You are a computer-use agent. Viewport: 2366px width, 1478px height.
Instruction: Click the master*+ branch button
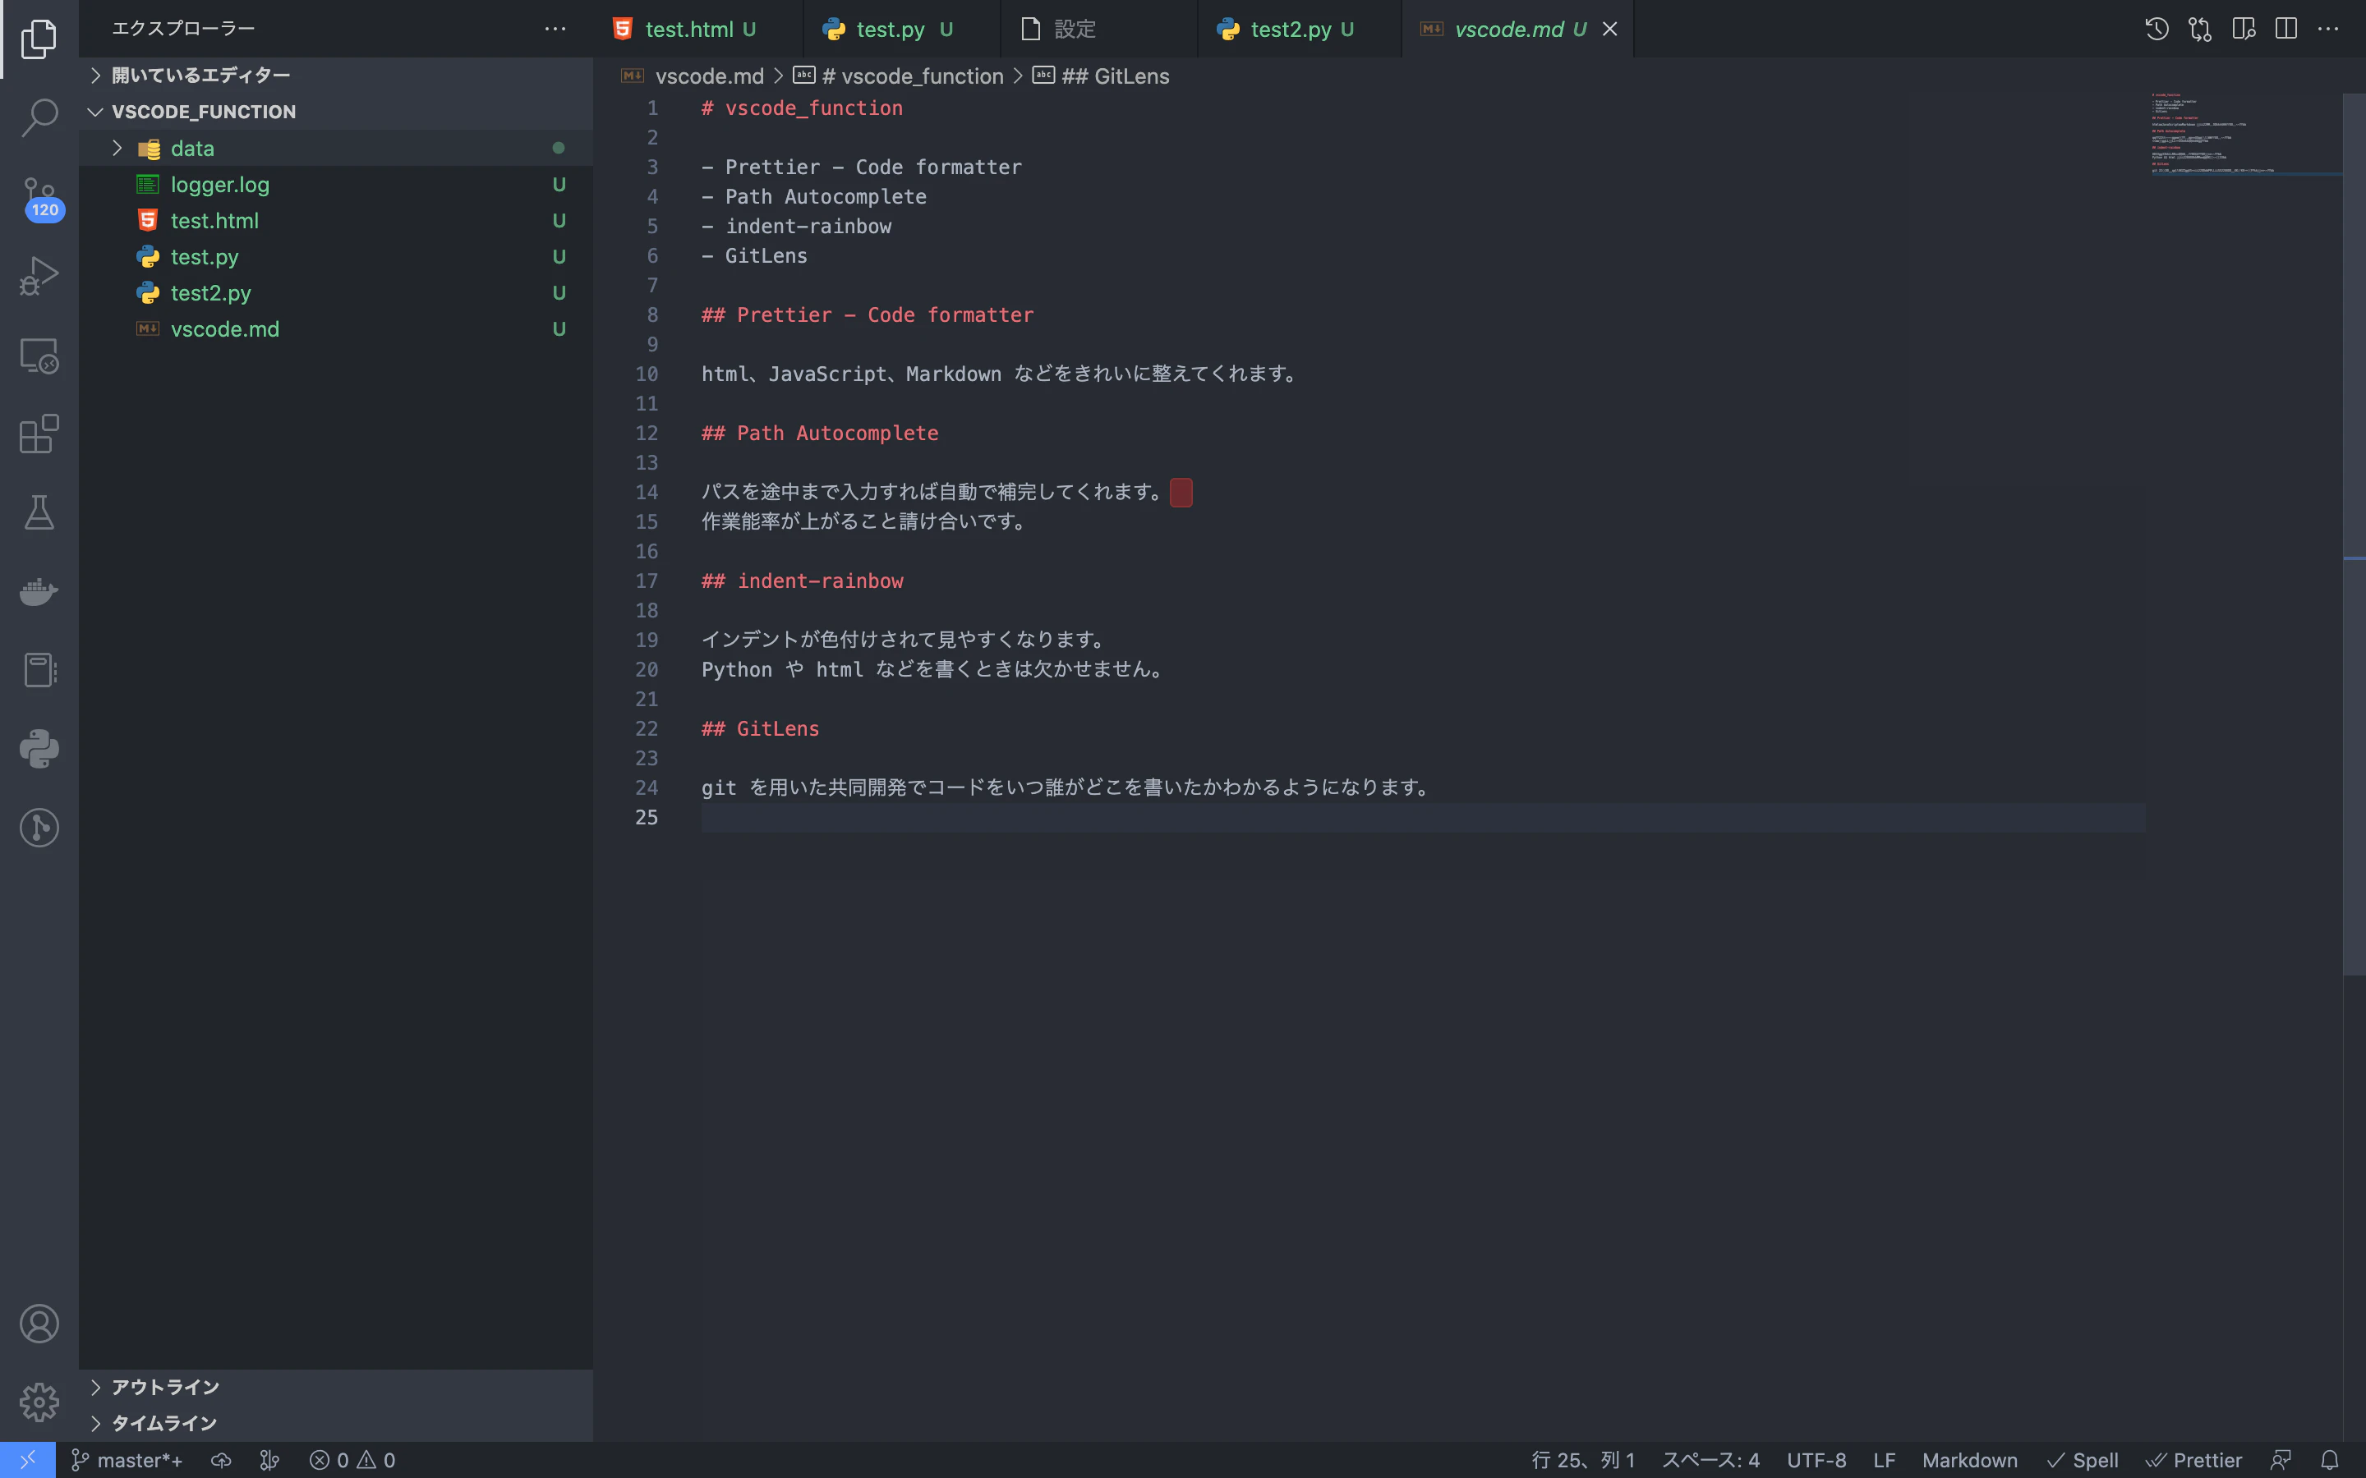point(127,1461)
